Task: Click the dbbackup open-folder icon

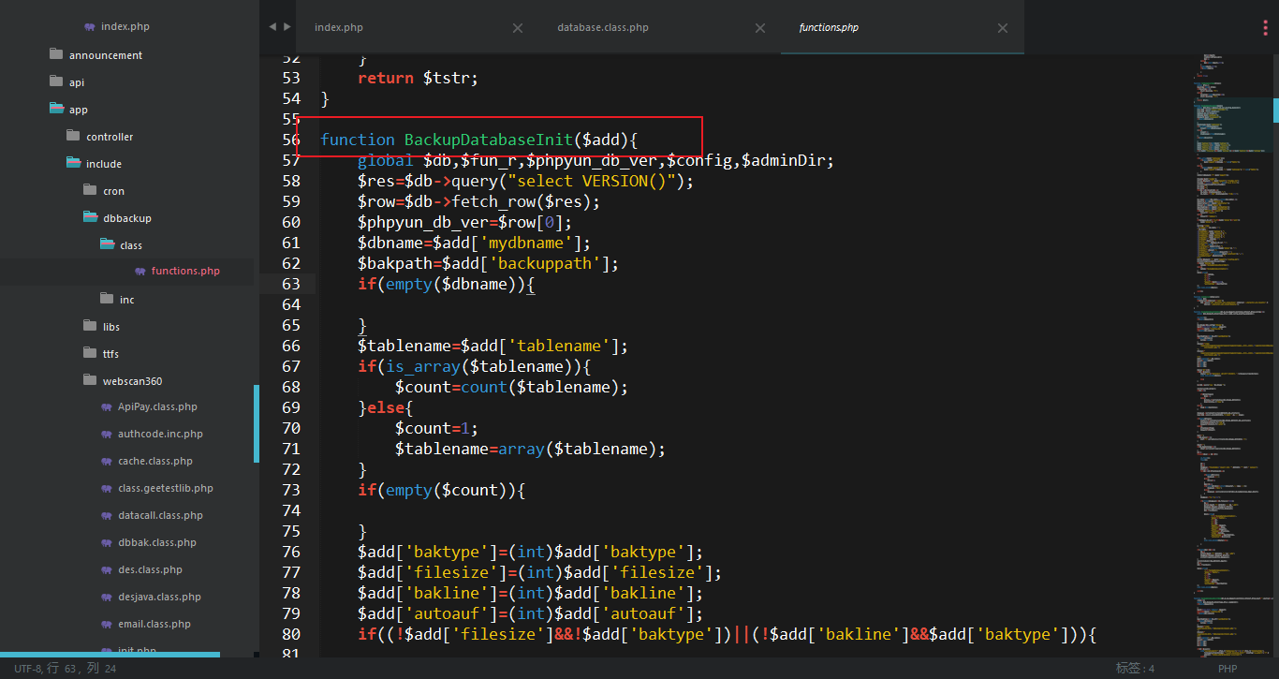Action: pyautogui.click(x=90, y=217)
